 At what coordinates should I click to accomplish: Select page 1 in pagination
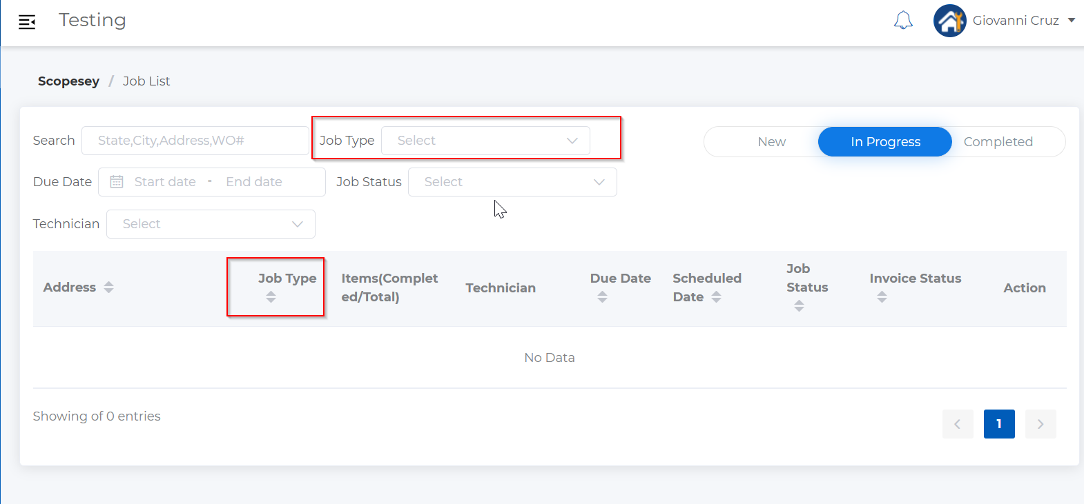999,424
